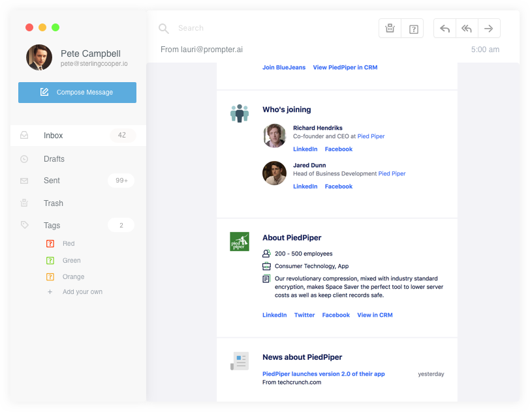The height and width of the screenshot is (412, 530).
Task: Open View PiedPiper in CRM link
Action: pos(345,68)
